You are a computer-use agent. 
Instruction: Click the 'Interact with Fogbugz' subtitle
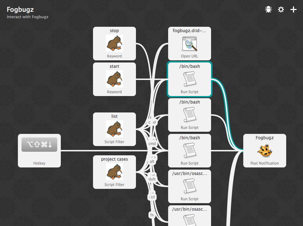point(28,17)
